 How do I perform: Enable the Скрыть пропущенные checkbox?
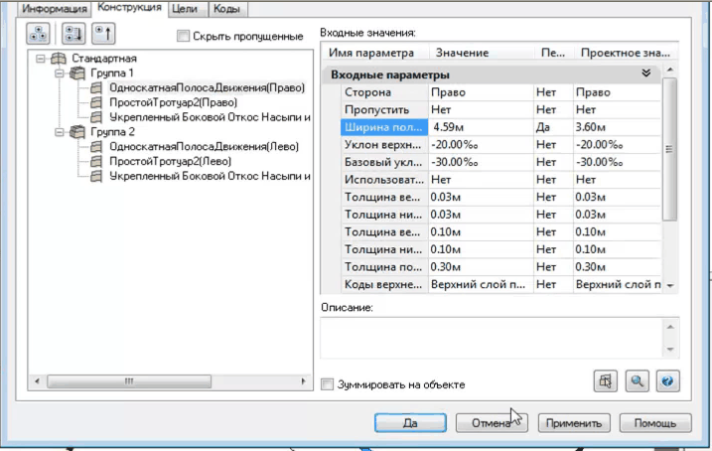pyautogui.click(x=183, y=37)
